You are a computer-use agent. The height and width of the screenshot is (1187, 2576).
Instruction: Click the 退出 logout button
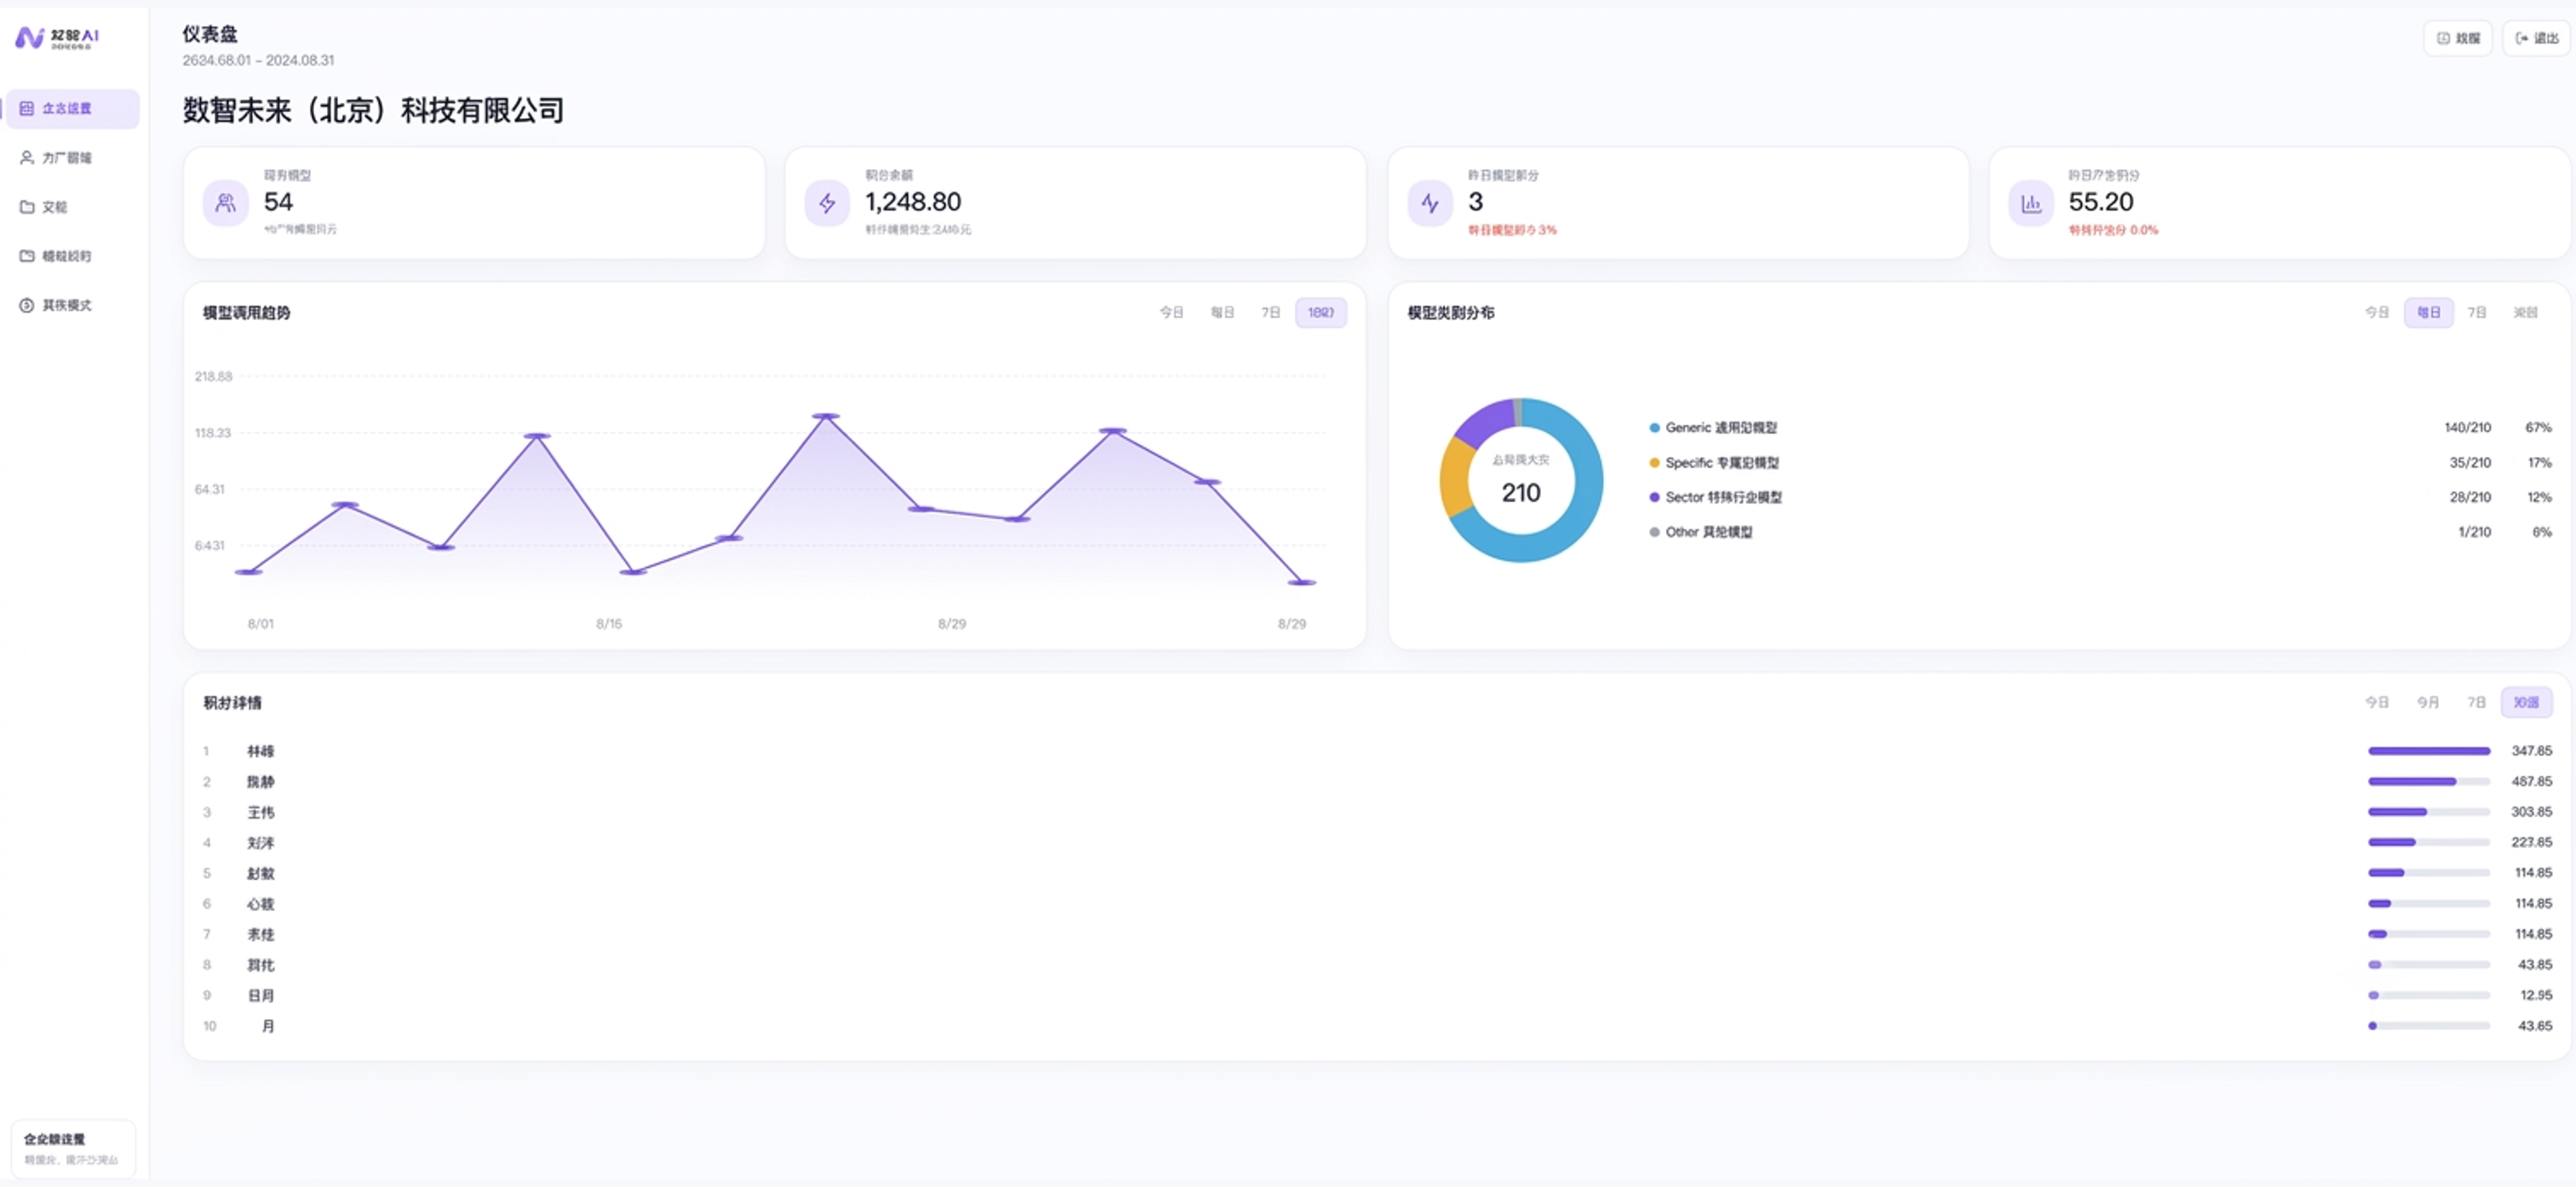coord(2537,38)
